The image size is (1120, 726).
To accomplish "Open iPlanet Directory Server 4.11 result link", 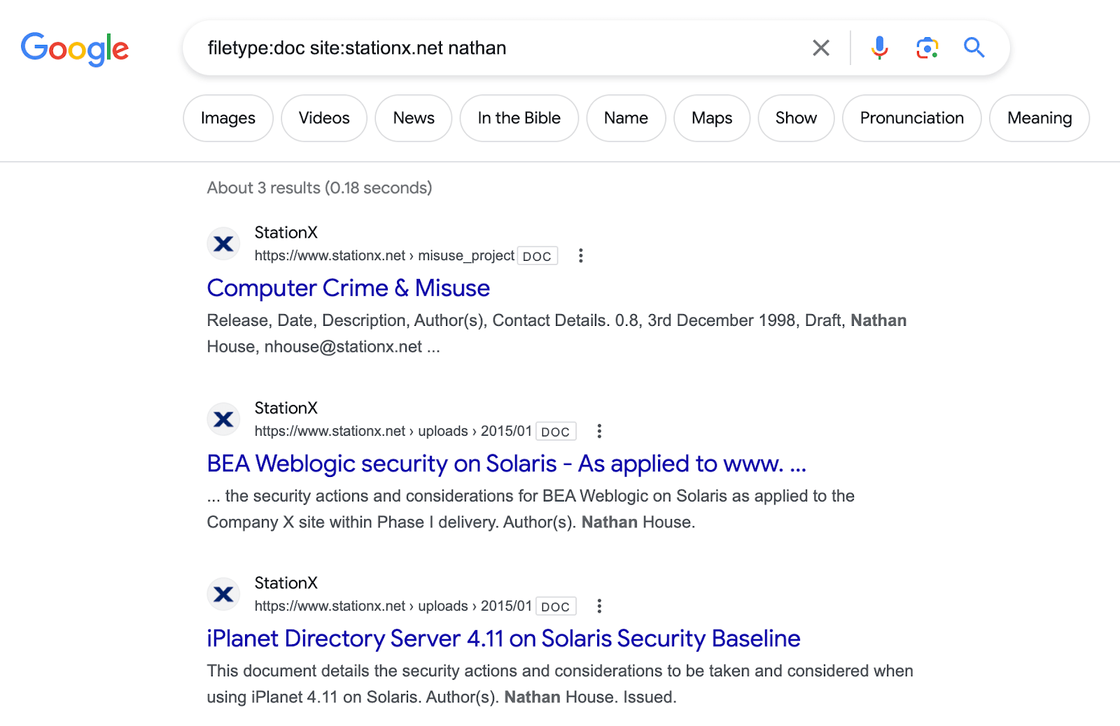I will pyautogui.click(x=503, y=639).
